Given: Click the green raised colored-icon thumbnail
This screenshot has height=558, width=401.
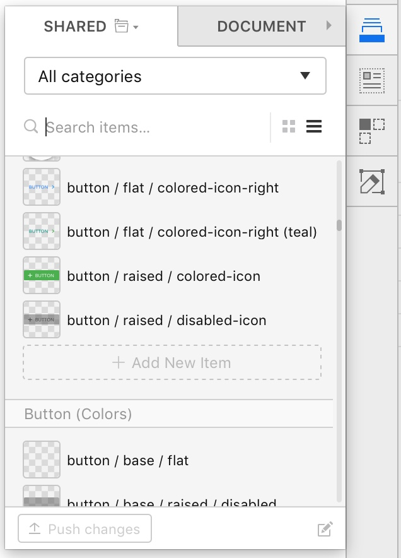Looking at the screenshot, I should tap(42, 276).
